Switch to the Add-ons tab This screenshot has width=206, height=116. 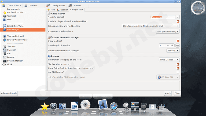coord(31,5)
